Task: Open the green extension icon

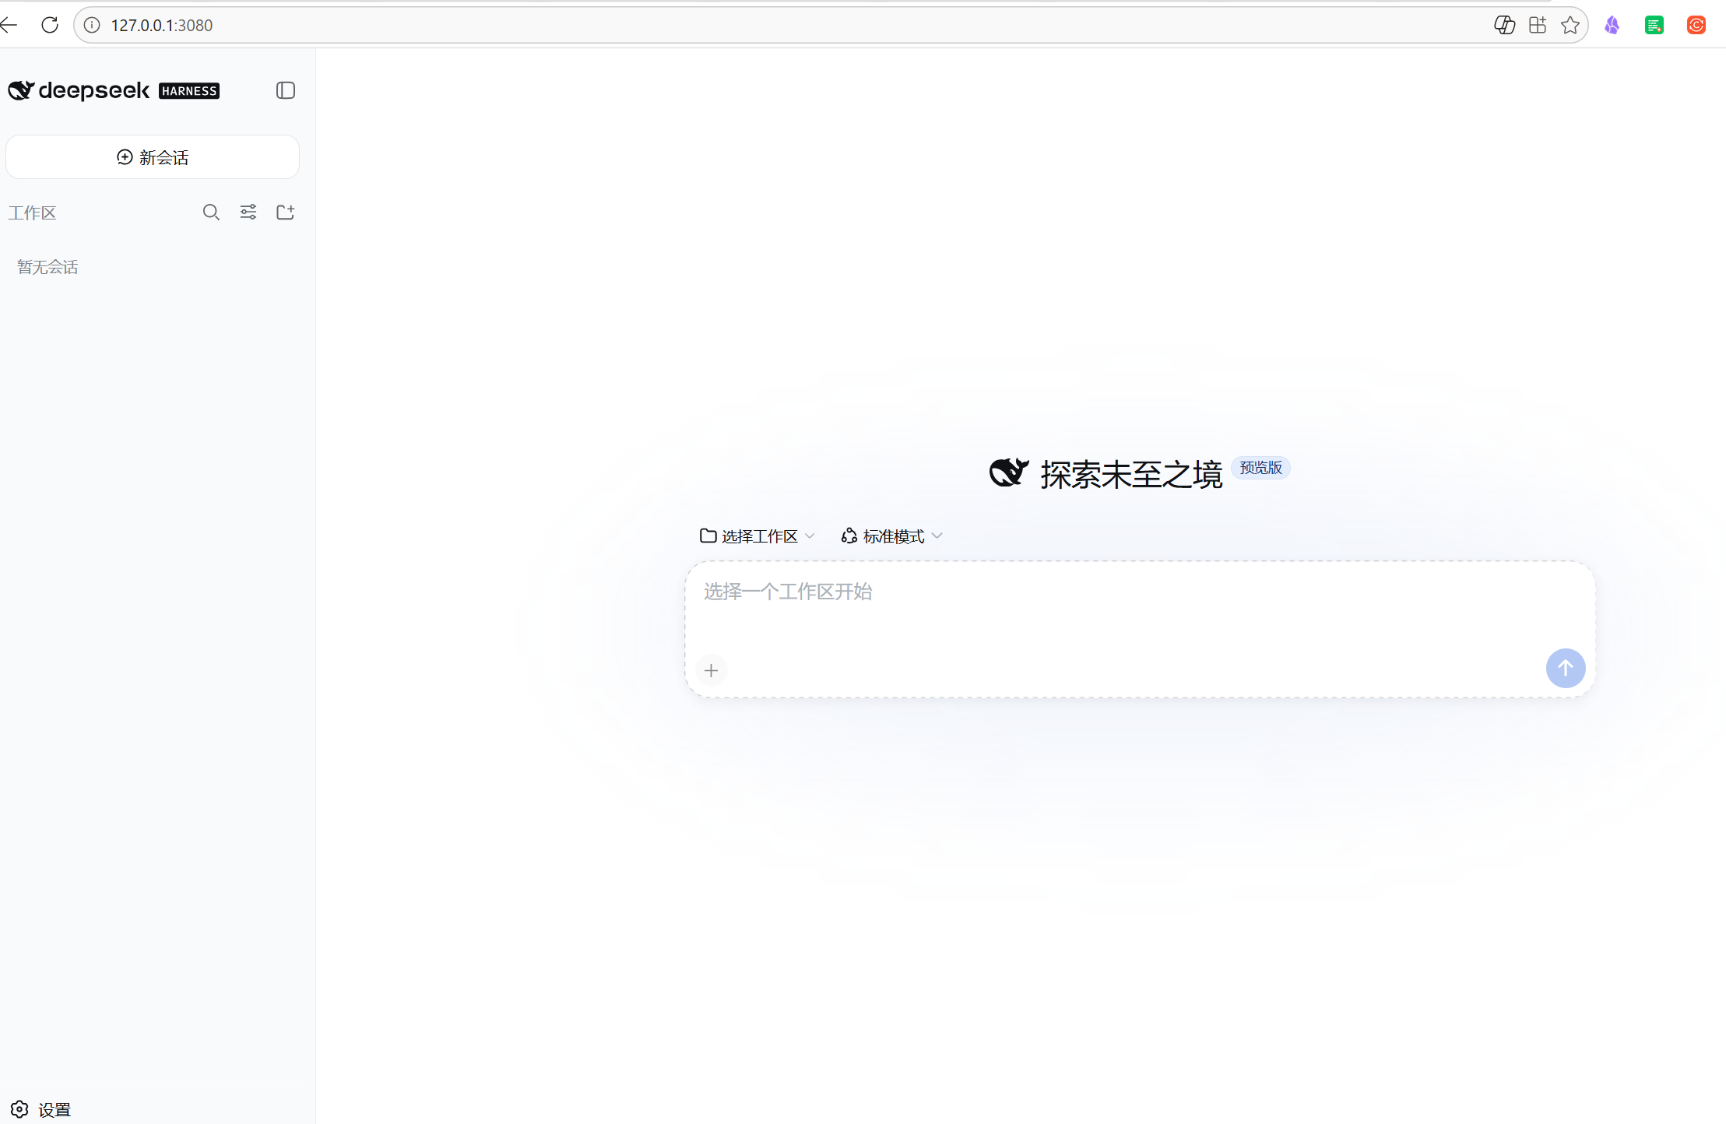Action: click(1654, 25)
